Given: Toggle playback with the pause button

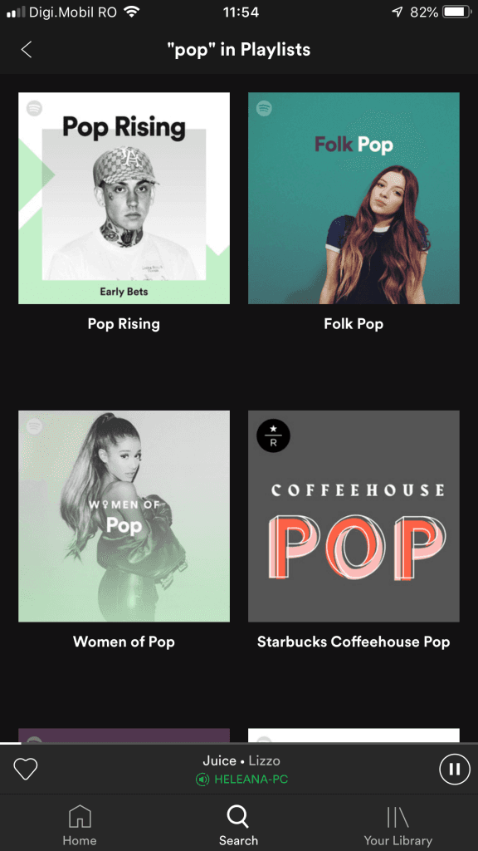Looking at the screenshot, I should [454, 769].
